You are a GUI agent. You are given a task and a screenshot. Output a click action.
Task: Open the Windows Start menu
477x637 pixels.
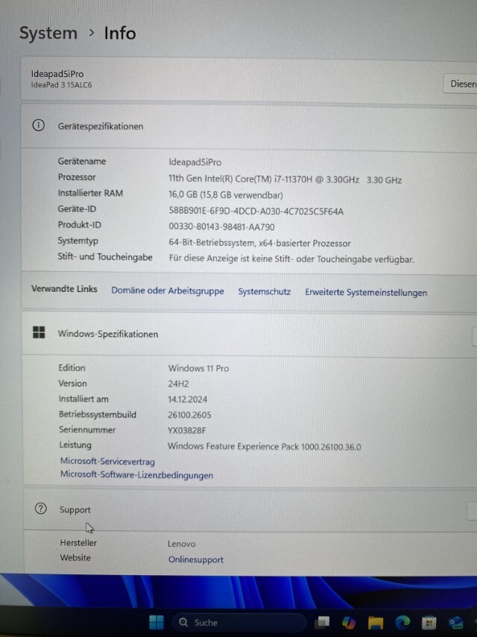[157, 622]
